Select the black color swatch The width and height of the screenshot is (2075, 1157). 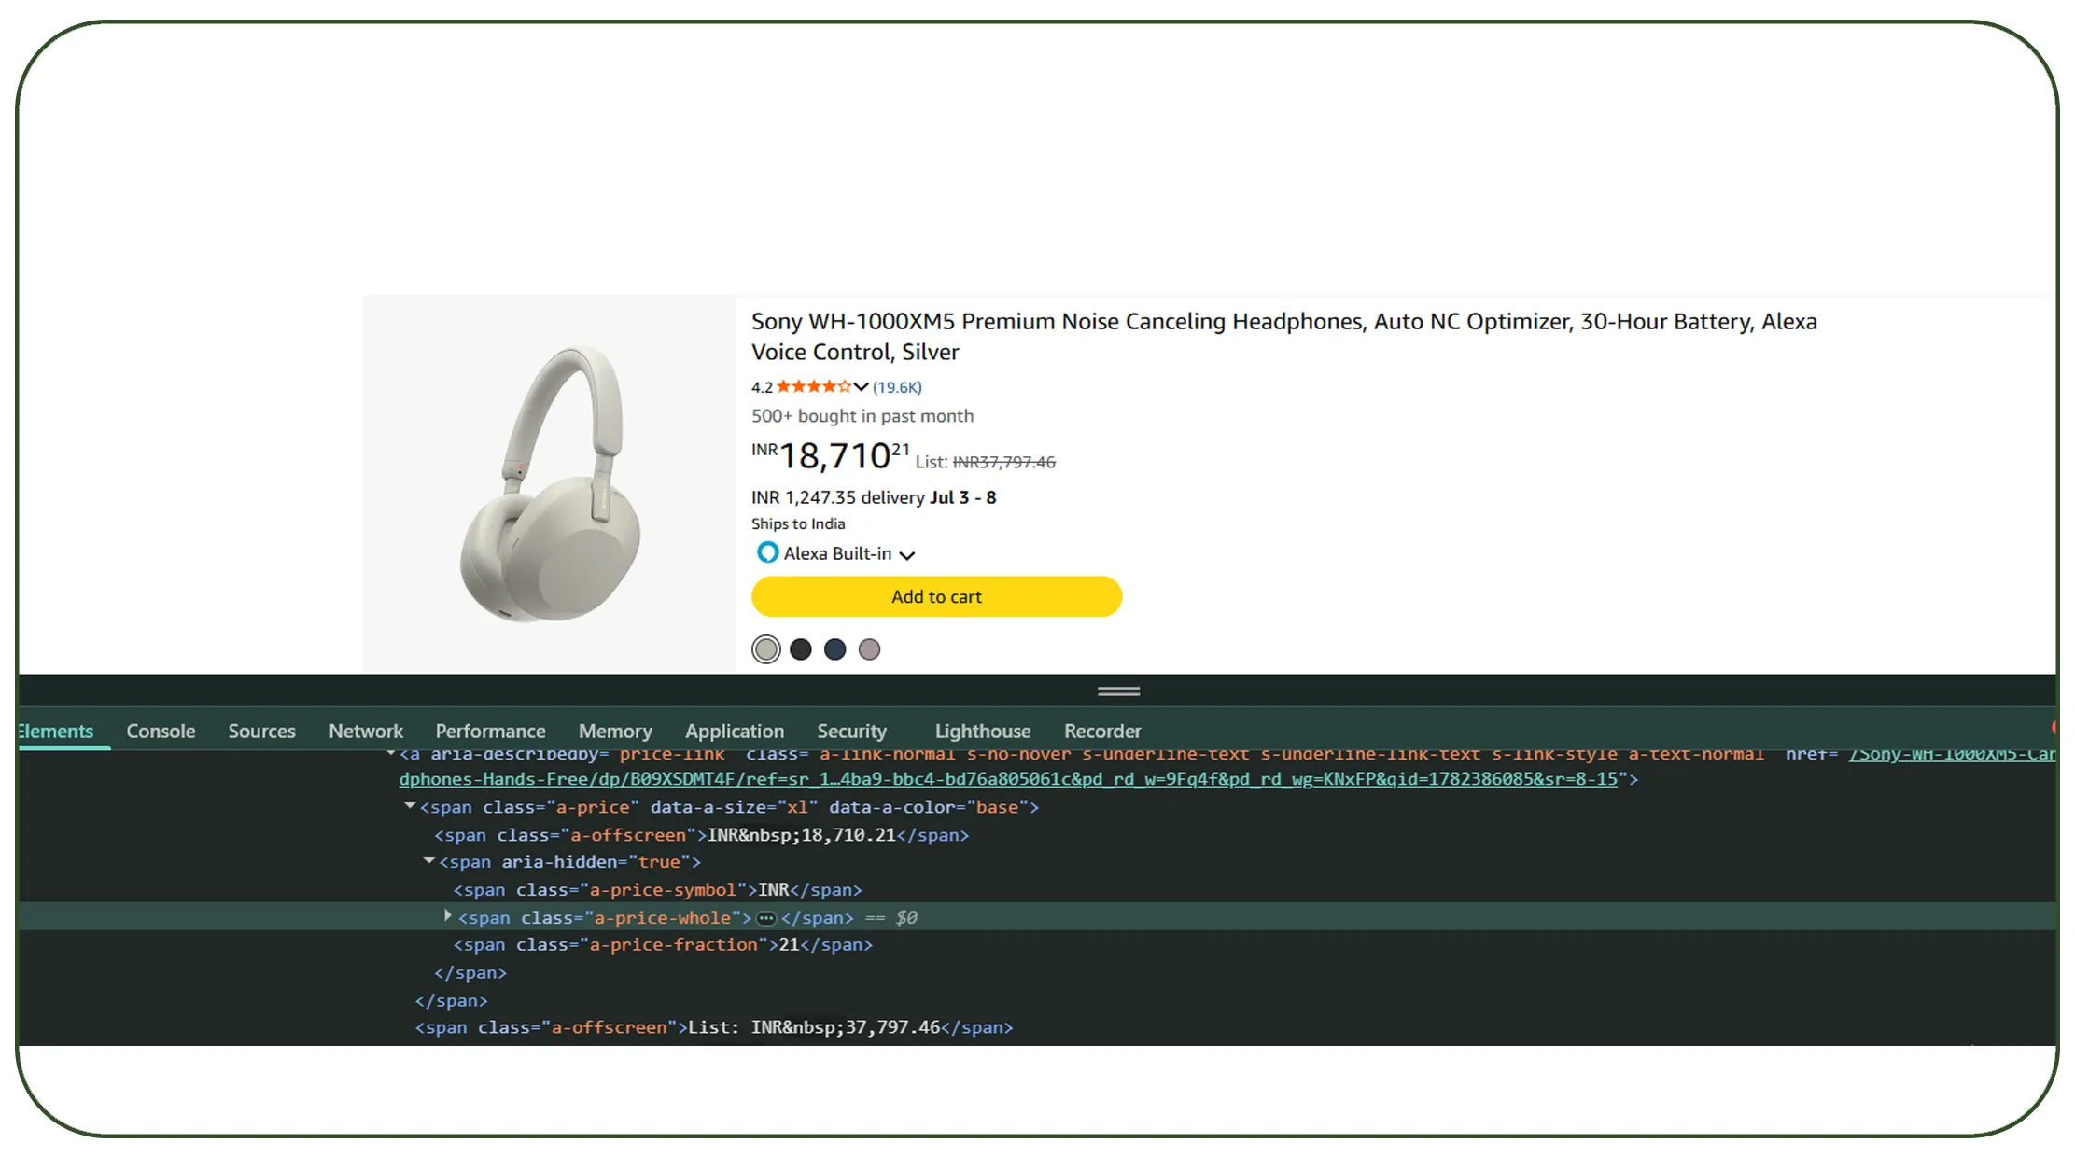click(801, 649)
